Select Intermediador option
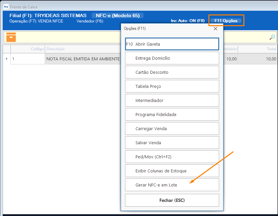This screenshot has width=278, height=216. click(x=172, y=100)
